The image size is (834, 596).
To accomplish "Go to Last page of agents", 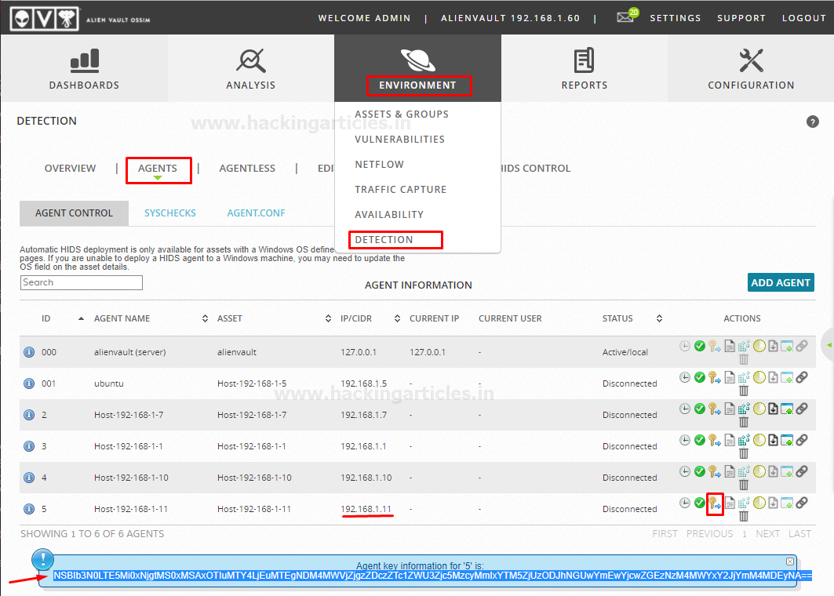I will [x=799, y=534].
